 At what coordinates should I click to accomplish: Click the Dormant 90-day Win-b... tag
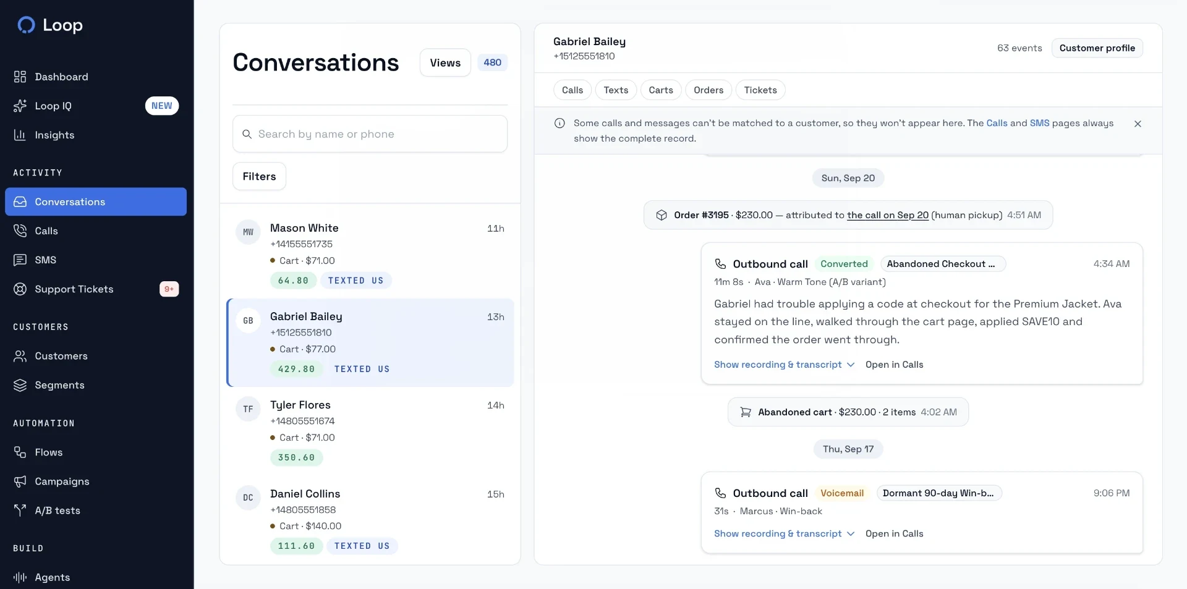(939, 493)
